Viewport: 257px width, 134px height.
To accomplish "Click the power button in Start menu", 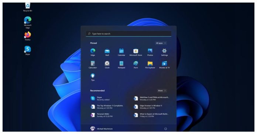I will click(165, 129).
